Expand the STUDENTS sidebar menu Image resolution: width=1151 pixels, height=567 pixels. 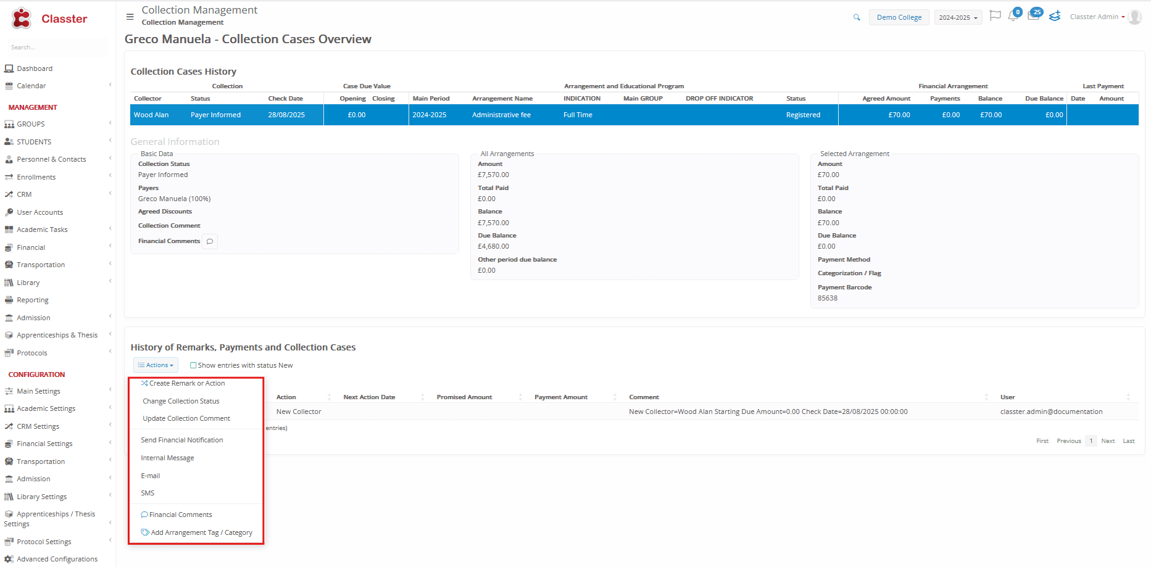pos(34,142)
